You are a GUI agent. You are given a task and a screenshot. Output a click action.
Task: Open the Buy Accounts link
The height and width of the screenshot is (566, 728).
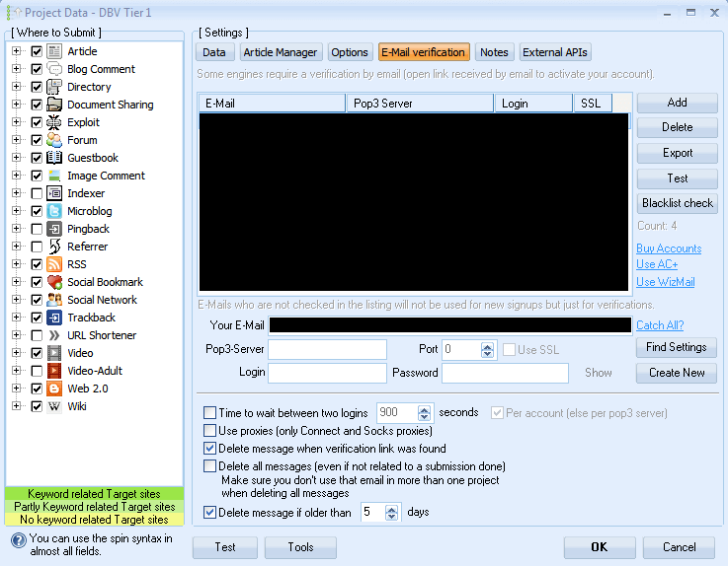pyautogui.click(x=669, y=248)
